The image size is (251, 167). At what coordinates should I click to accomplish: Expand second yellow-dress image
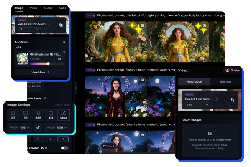(x=204, y=25)
